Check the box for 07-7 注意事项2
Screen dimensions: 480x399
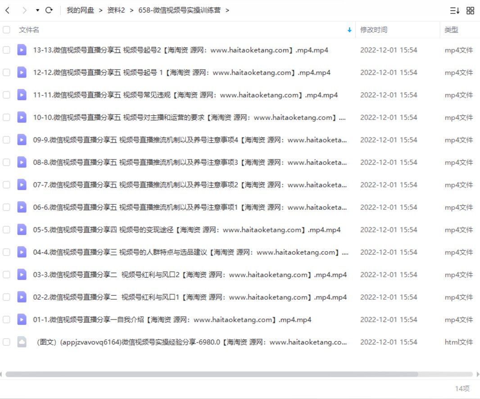6,185
